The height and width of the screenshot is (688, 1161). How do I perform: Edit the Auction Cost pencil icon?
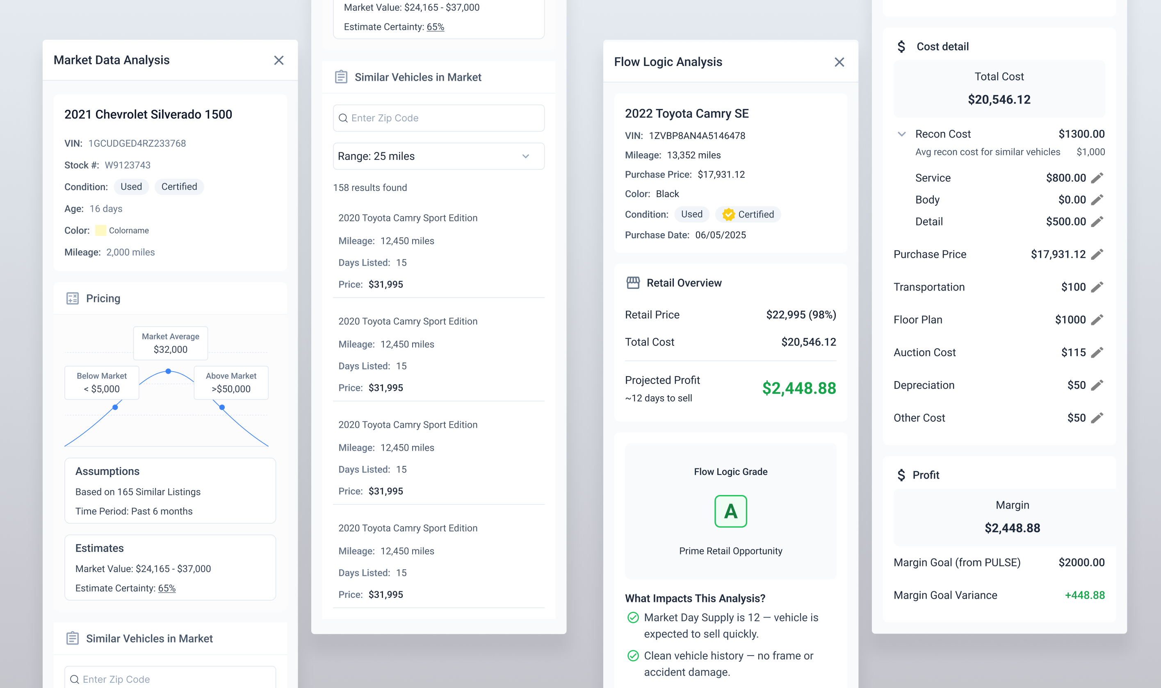coord(1097,353)
